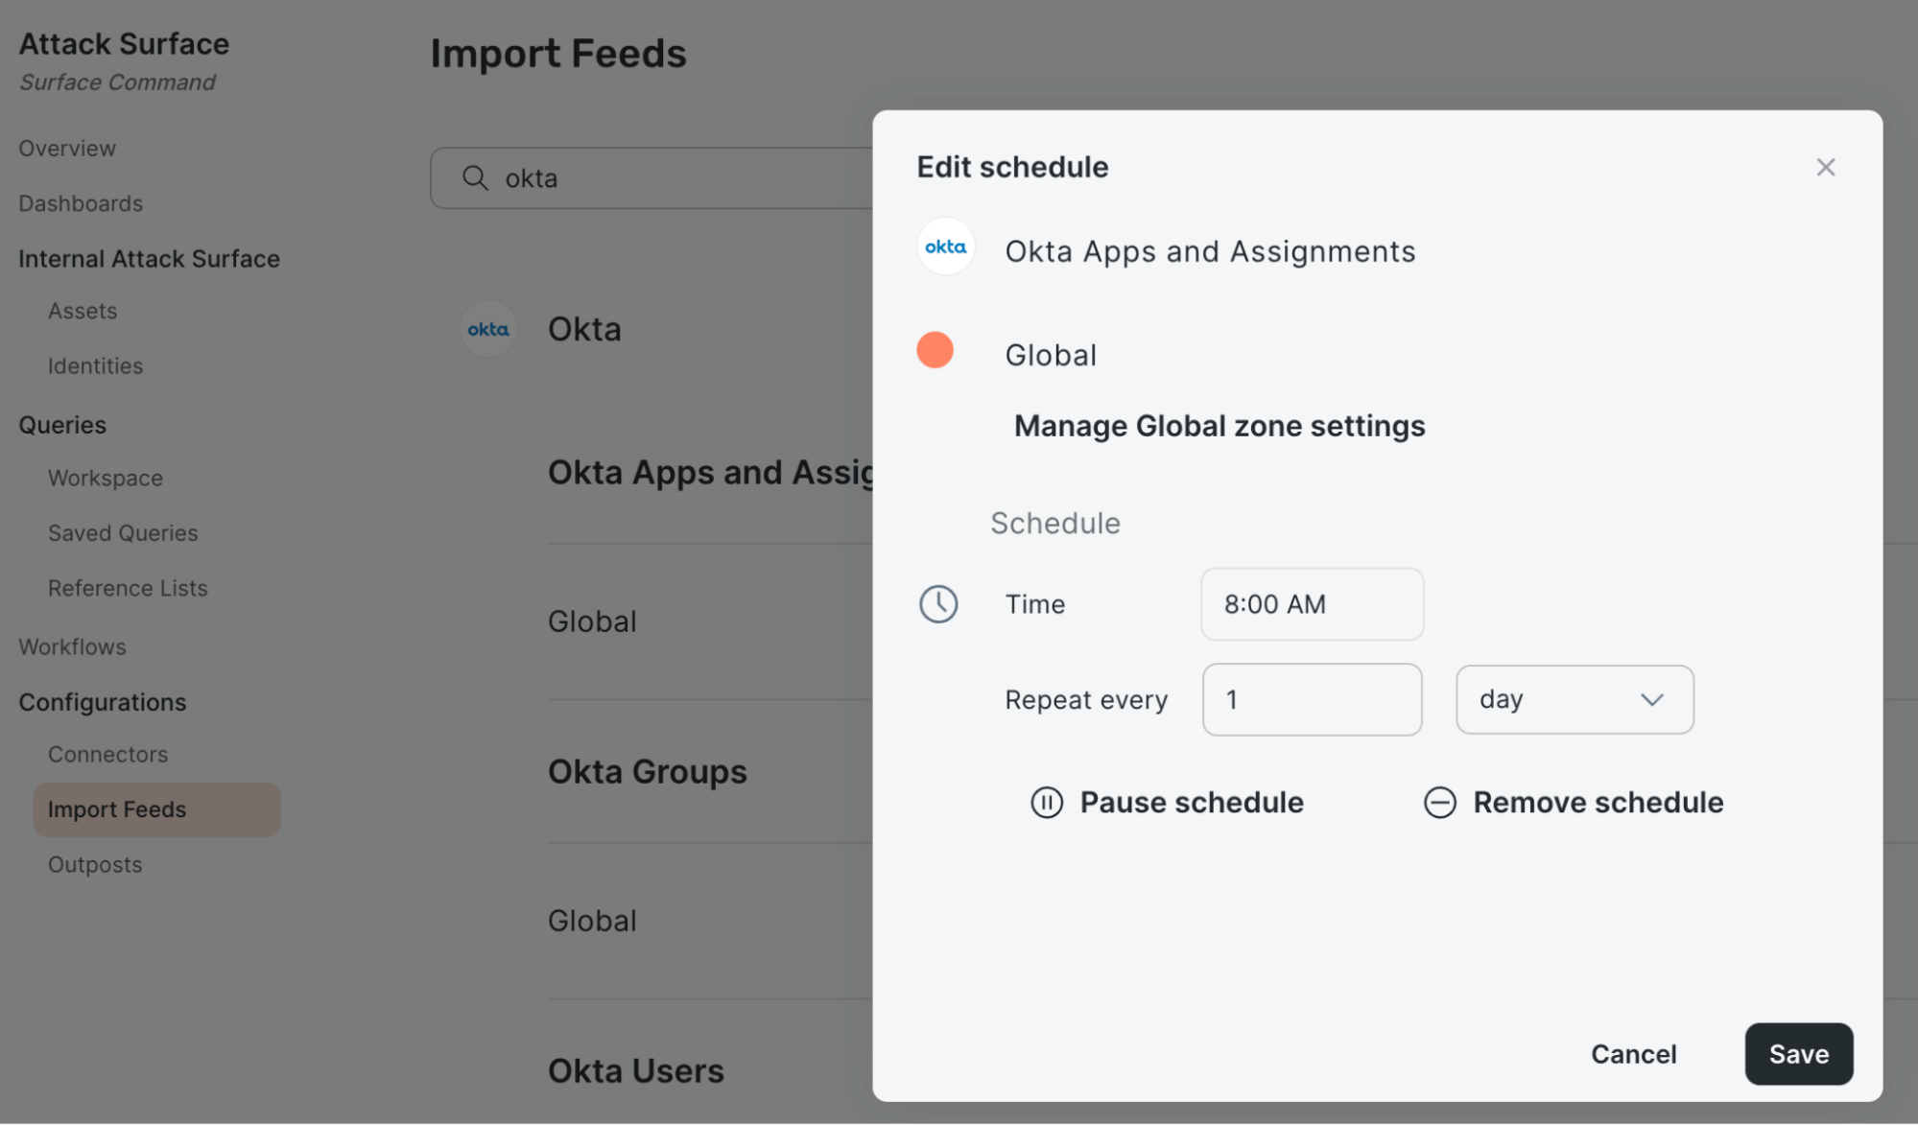Screen dimensions: 1918x1125
Task: Click the search magnifier icon
Action: [476, 178]
